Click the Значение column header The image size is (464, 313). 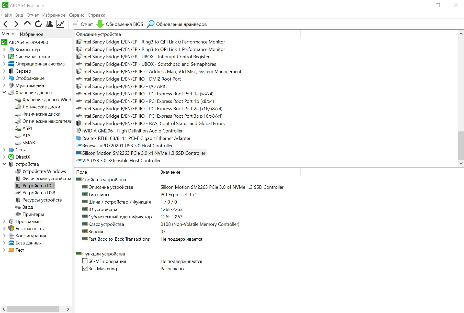pos(230,172)
